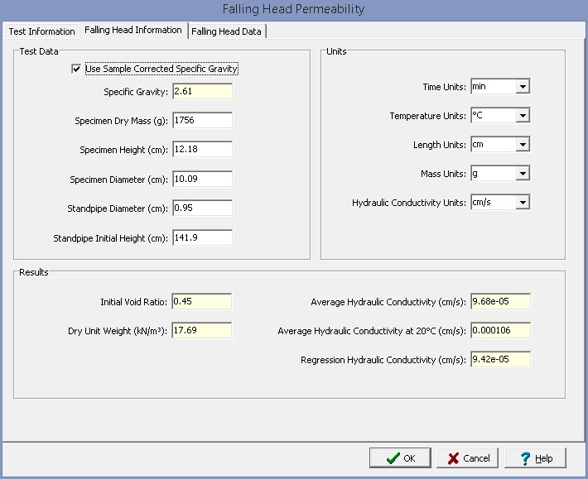Select the Specimen Diameter input box
Screen dimensions: 588x479
tap(202, 179)
